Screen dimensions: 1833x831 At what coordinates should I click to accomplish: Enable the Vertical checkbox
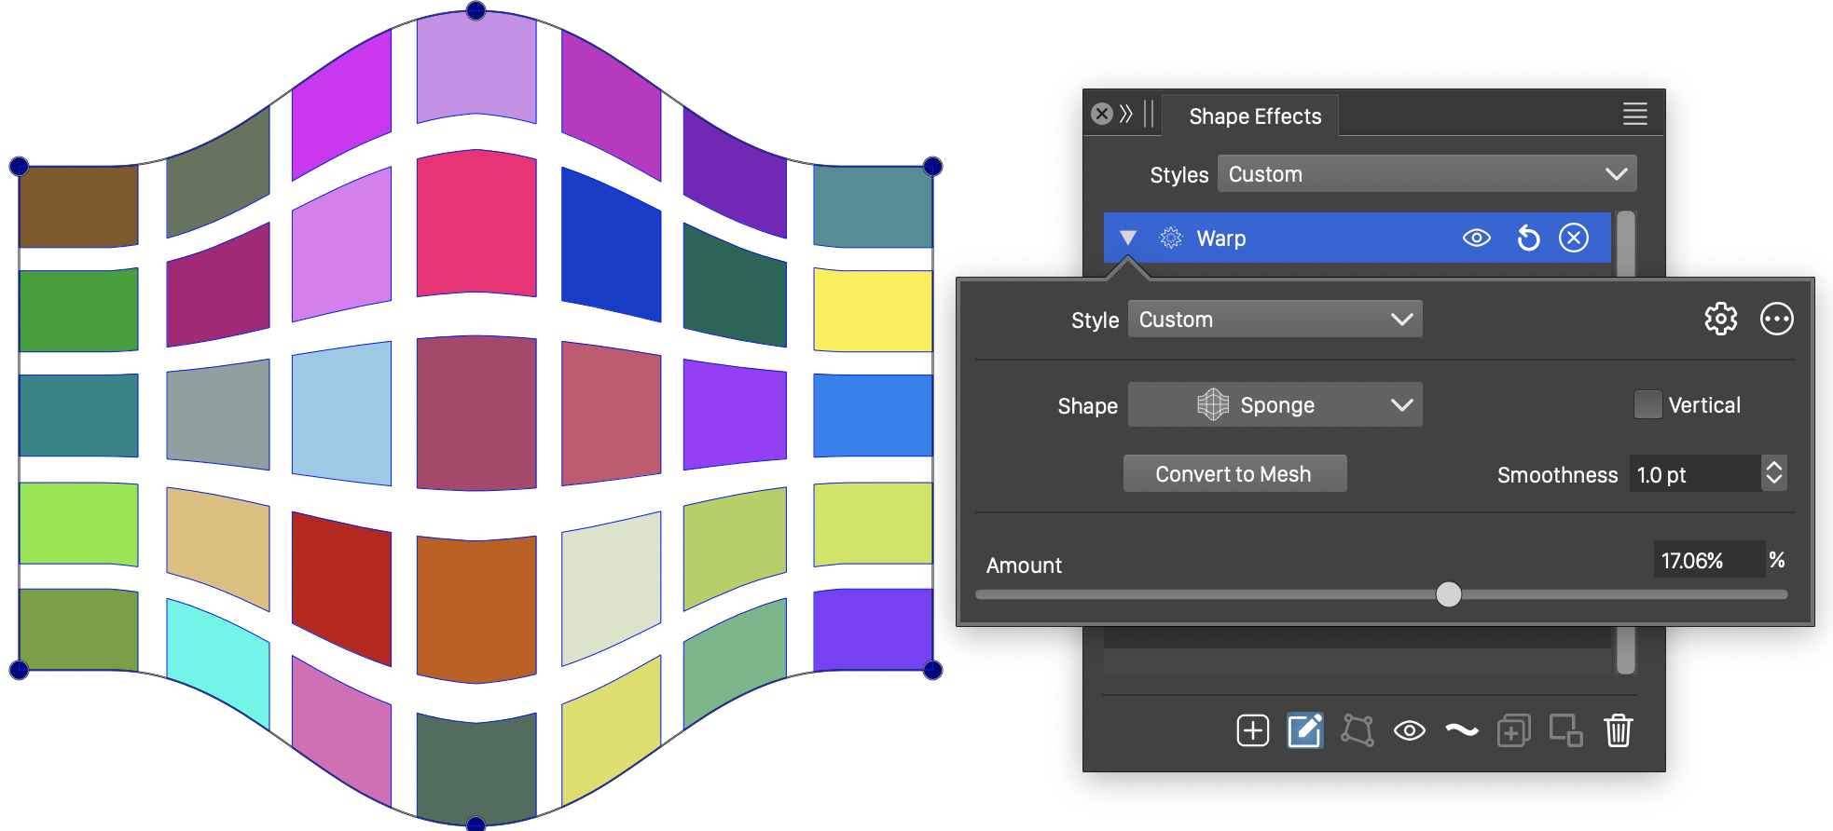coord(1647,405)
